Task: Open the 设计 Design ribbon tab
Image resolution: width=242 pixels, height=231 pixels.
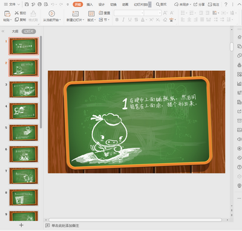Action: pyautogui.click(x=102, y=4)
